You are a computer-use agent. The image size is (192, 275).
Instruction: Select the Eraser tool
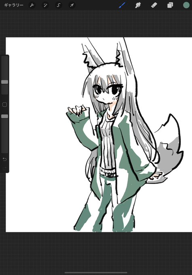(154, 5)
